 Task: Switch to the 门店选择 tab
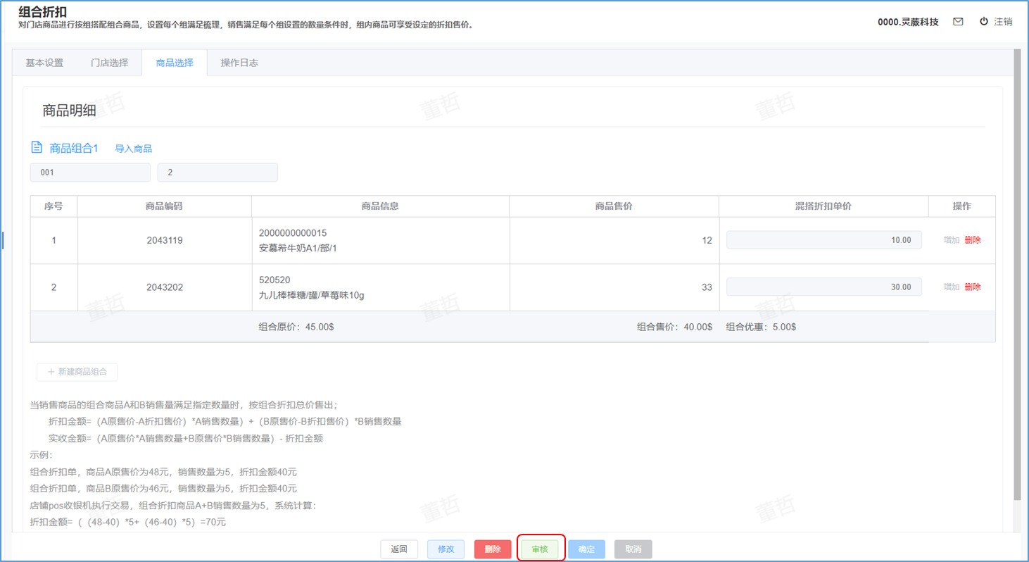[110, 63]
